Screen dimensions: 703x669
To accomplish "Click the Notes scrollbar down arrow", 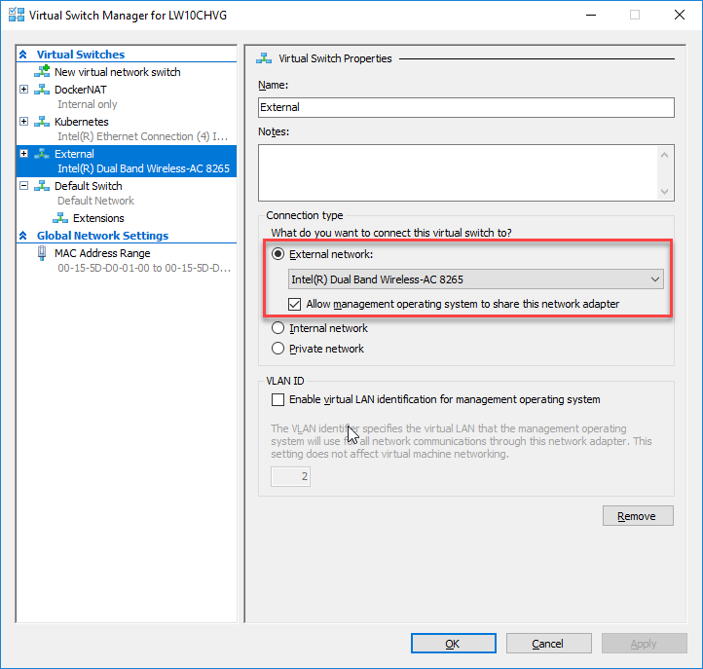I will [x=664, y=192].
